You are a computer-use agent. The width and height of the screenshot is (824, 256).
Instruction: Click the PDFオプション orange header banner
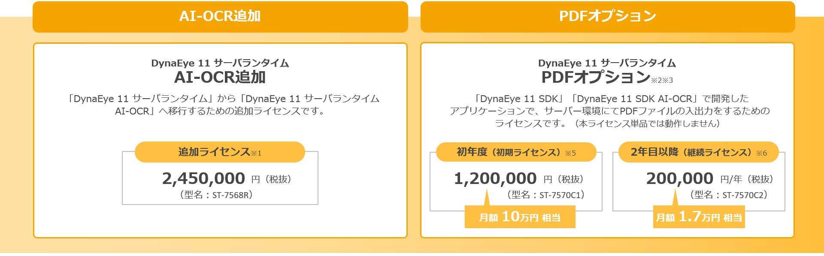click(x=608, y=17)
